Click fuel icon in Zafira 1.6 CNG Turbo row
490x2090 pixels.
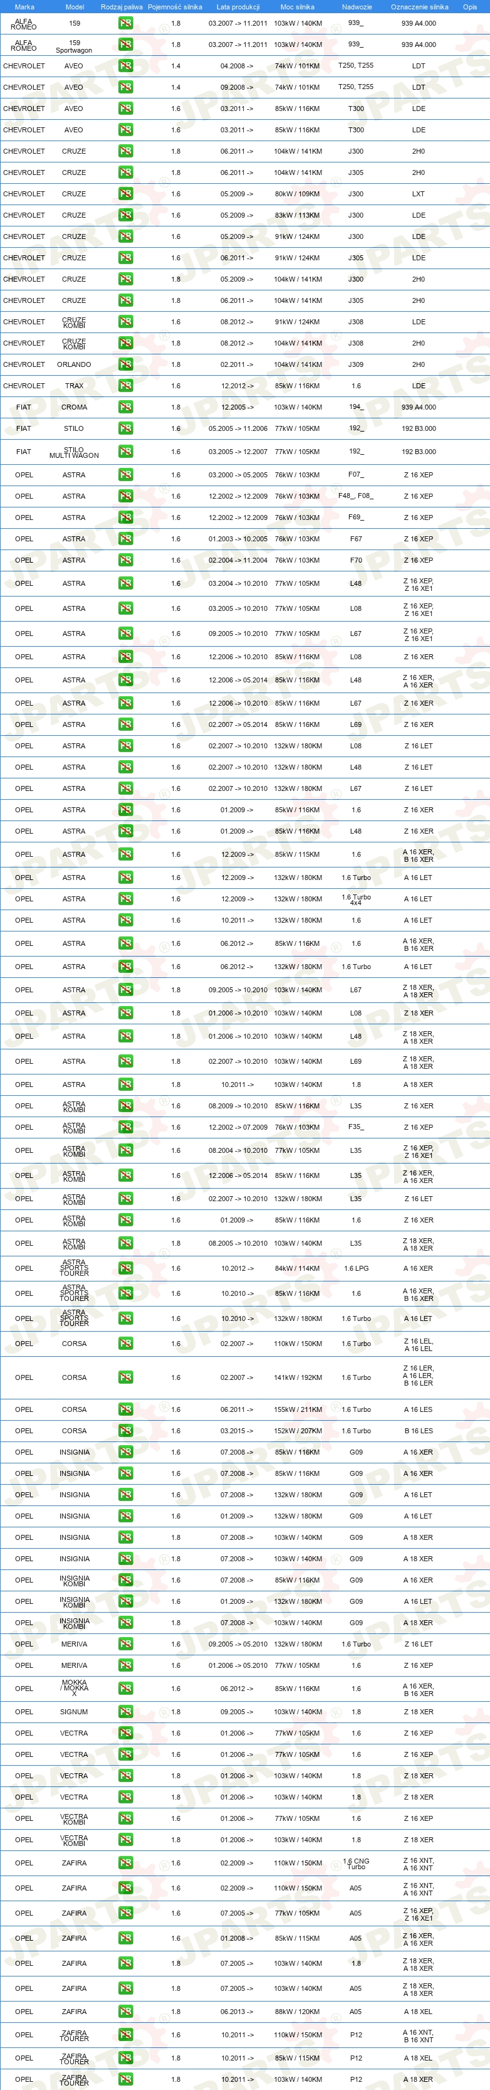(x=125, y=1863)
